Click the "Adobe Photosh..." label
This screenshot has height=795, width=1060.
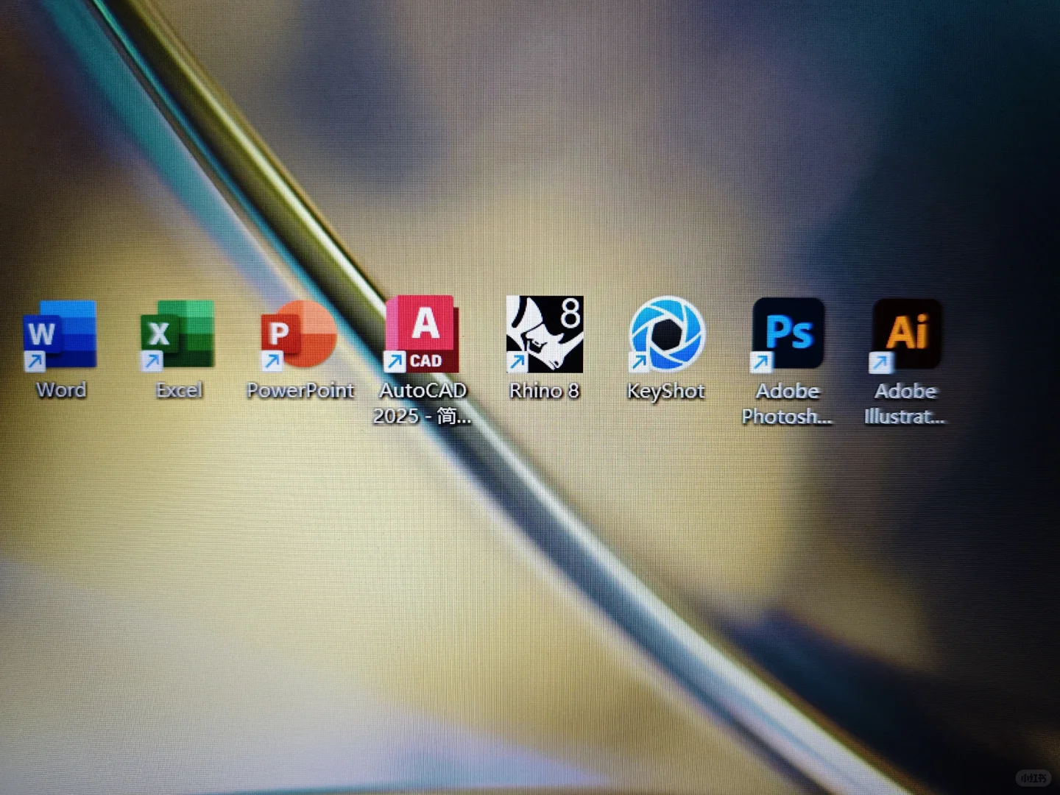click(787, 404)
